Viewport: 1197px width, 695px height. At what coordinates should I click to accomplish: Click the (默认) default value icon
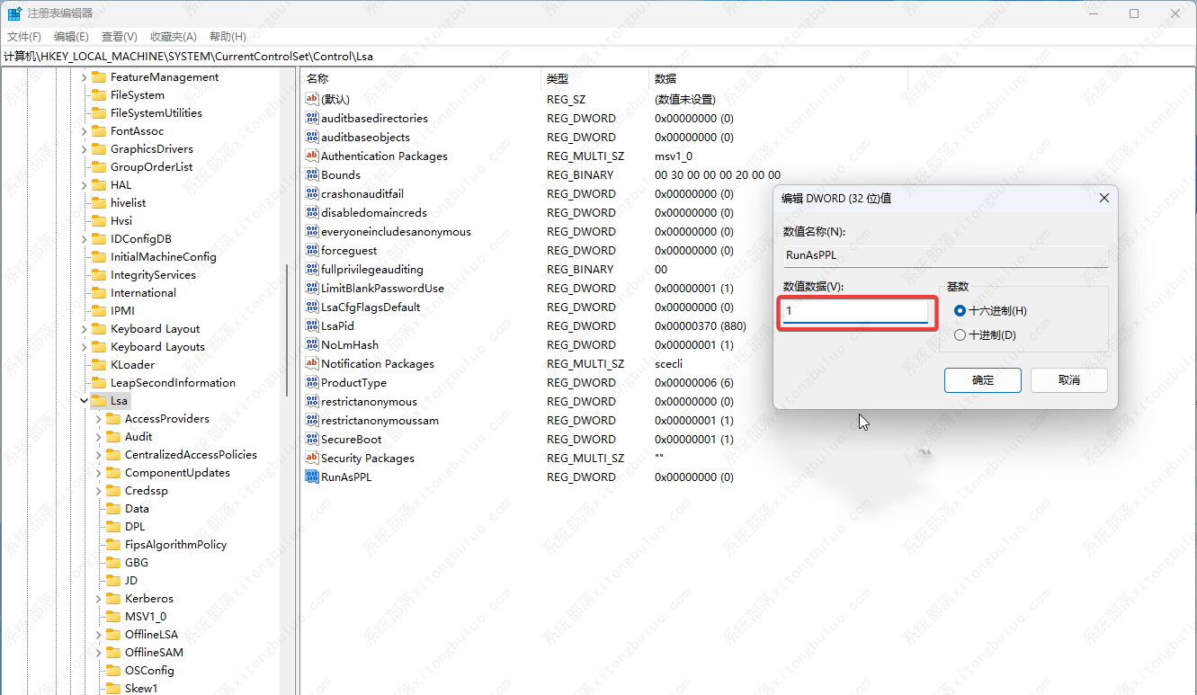pos(312,100)
